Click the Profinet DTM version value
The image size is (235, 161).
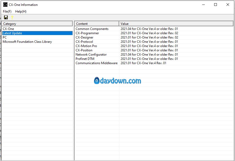click(149, 59)
